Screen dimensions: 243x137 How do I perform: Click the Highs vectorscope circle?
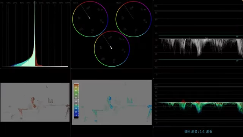(133, 19)
